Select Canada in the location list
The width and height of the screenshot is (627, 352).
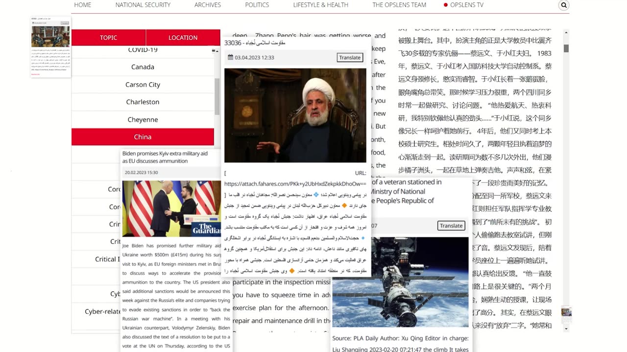(x=143, y=67)
